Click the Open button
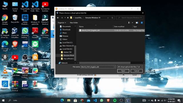The height and width of the screenshot is (103, 183). [123, 71]
